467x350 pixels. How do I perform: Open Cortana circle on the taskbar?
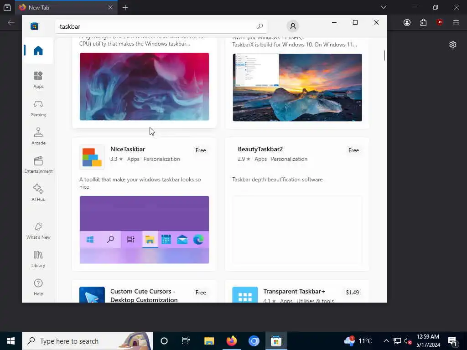(x=164, y=341)
